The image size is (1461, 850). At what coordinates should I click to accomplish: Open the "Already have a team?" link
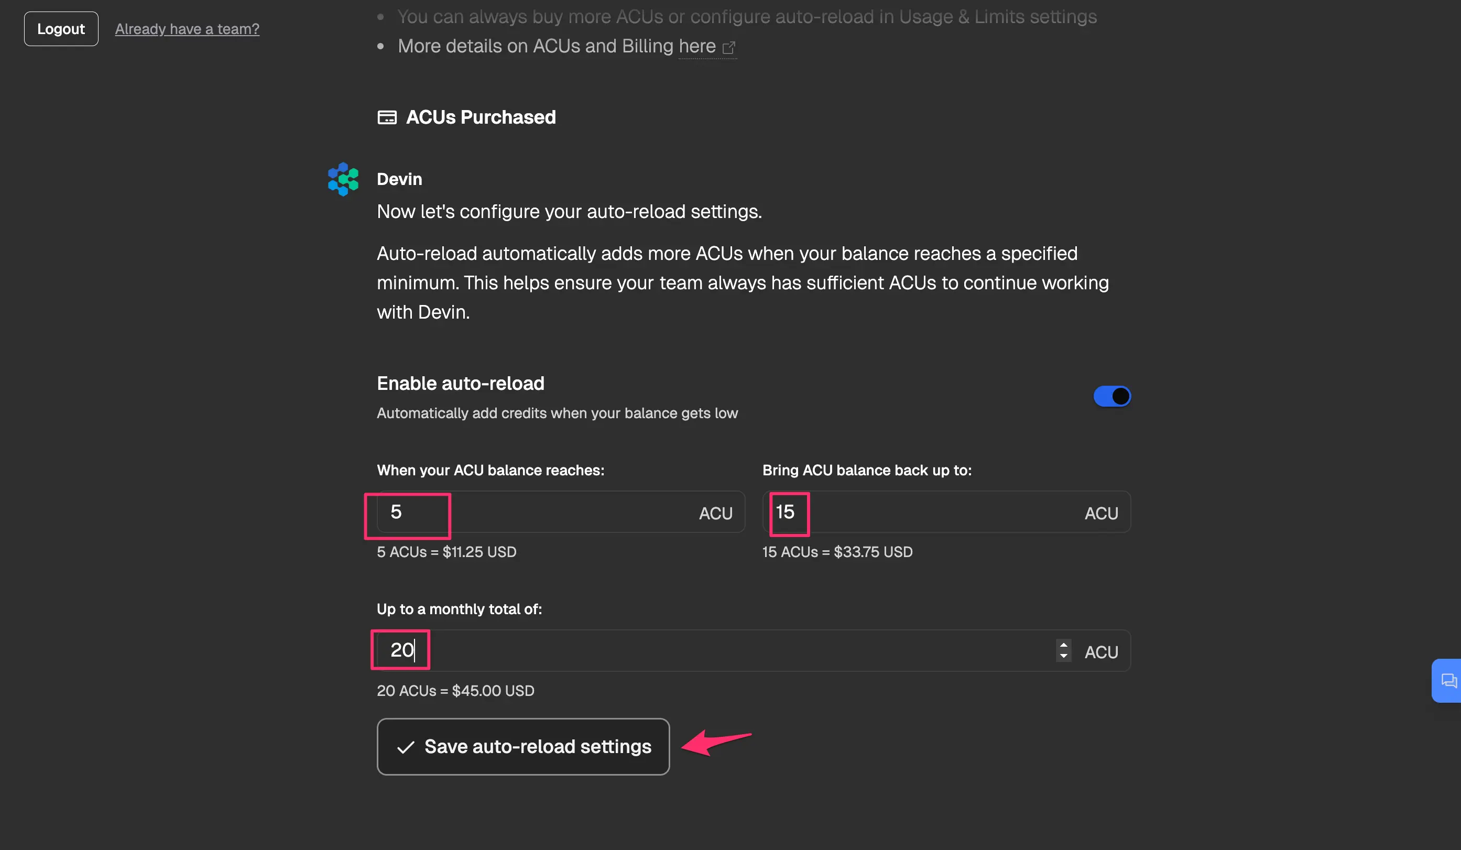(187, 29)
